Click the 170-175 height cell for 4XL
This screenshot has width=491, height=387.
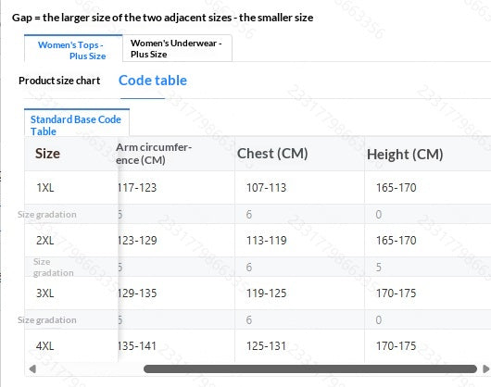pyautogui.click(x=397, y=346)
